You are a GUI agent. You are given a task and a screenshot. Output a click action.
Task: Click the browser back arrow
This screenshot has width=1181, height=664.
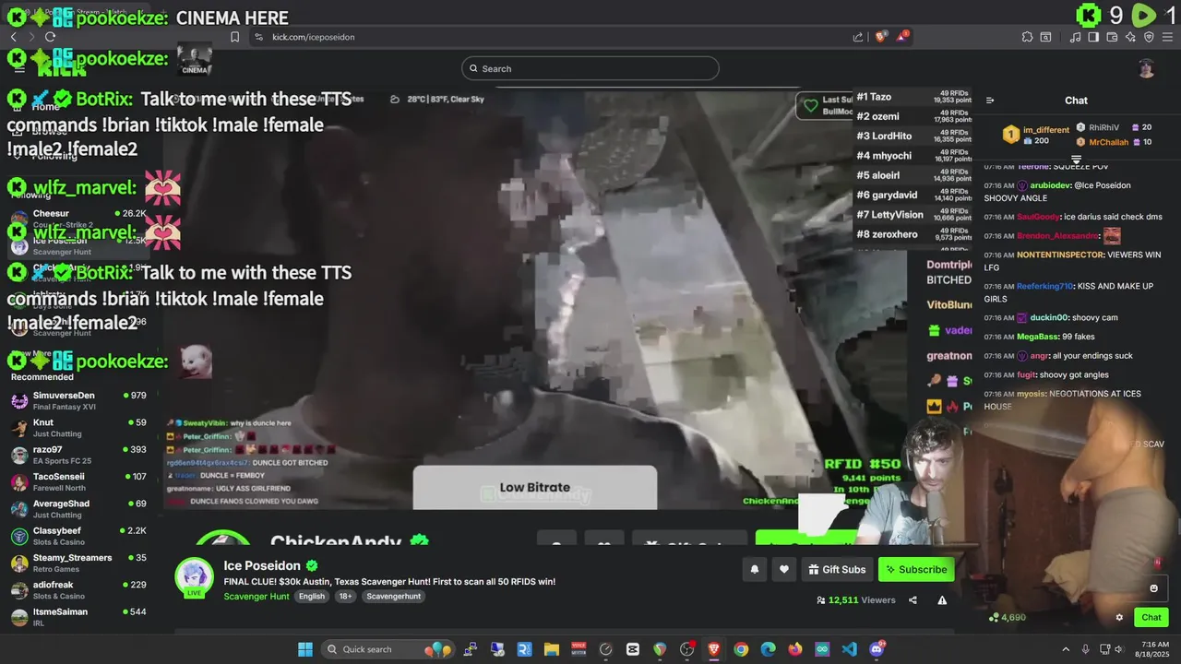13,37
